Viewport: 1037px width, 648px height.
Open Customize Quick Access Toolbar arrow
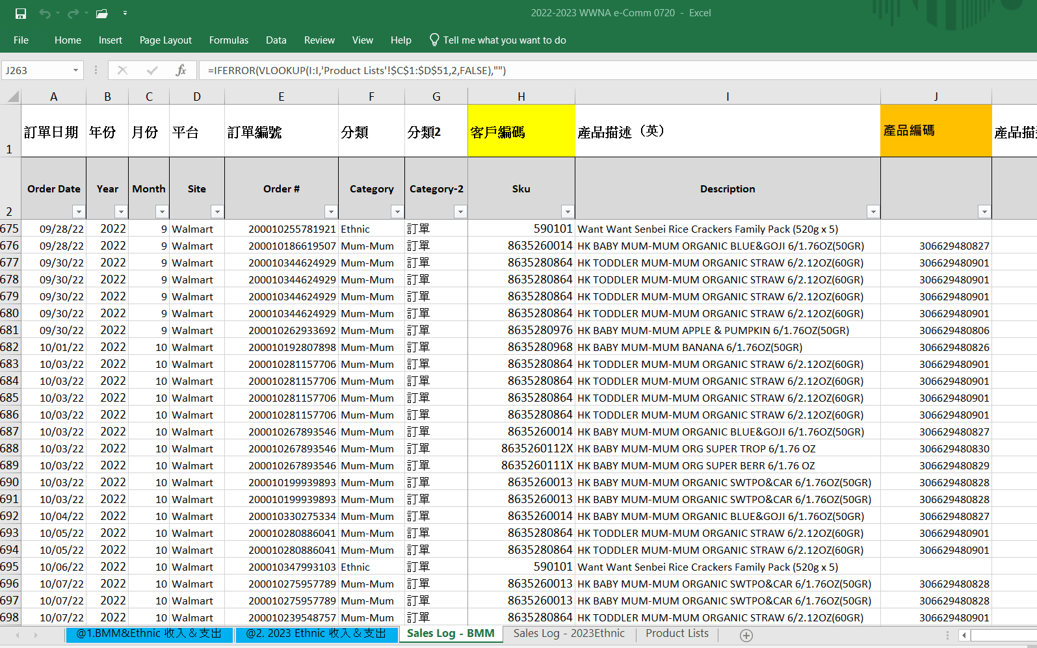click(x=125, y=13)
